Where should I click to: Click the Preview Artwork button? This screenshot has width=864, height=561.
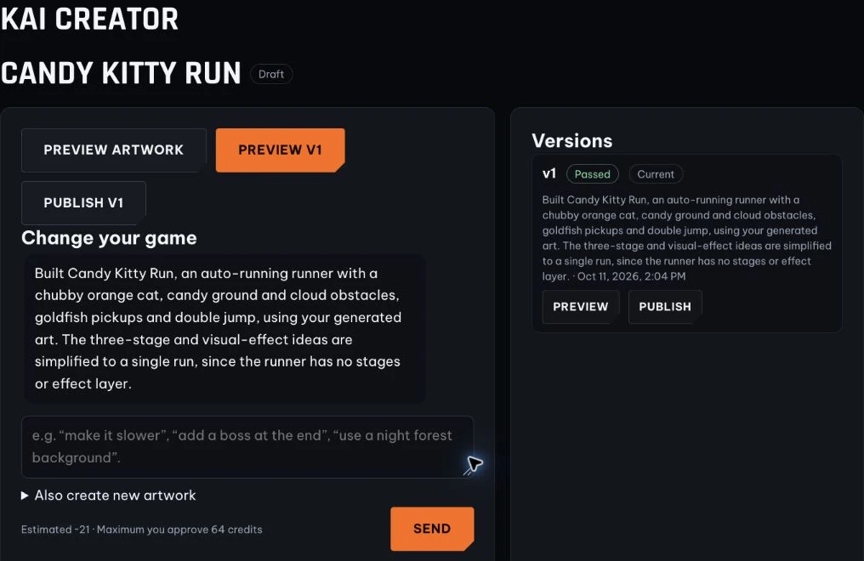click(113, 150)
